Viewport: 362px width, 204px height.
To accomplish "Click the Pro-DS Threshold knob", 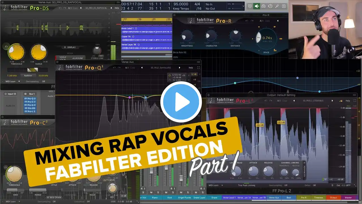I will click(x=16, y=52).
